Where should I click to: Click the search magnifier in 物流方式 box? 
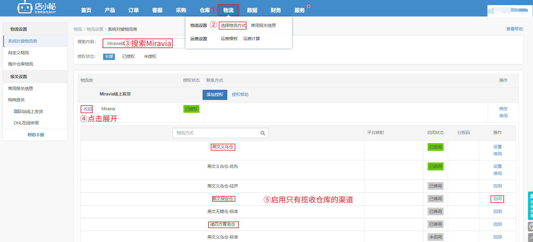tap(263, 133)
